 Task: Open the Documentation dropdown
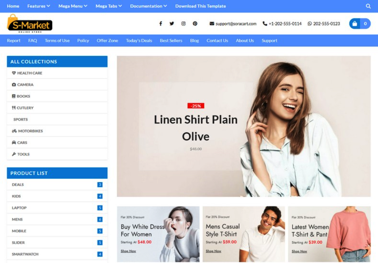148,6
